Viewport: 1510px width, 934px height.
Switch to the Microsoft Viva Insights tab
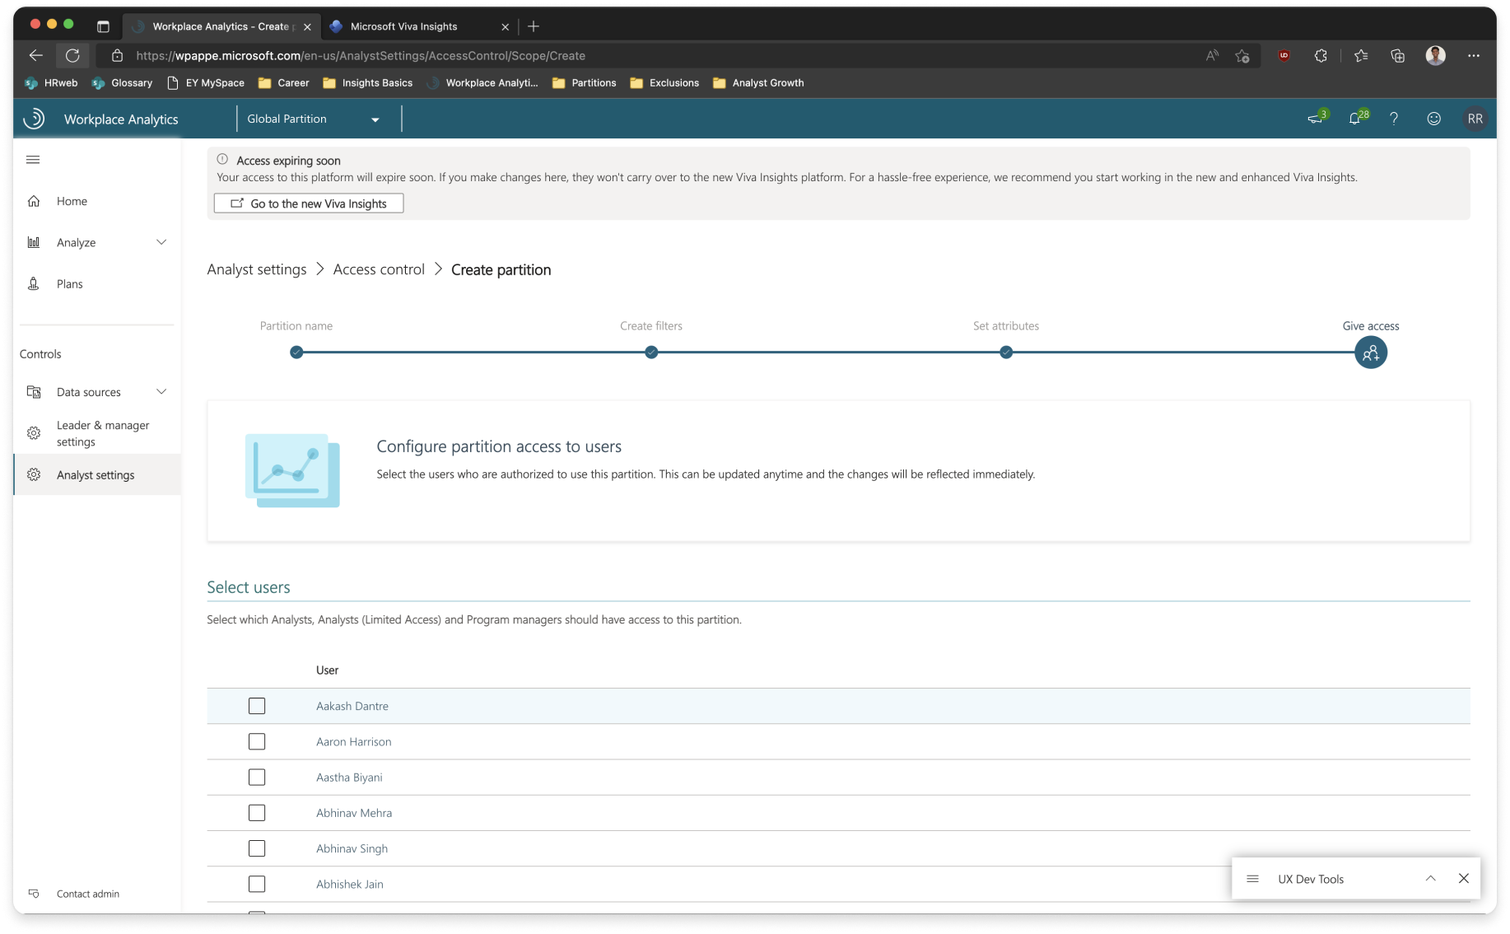pos(403,26)
